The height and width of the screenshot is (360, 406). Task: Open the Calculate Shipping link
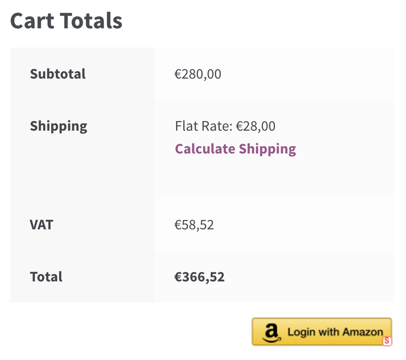pos(235,149)
